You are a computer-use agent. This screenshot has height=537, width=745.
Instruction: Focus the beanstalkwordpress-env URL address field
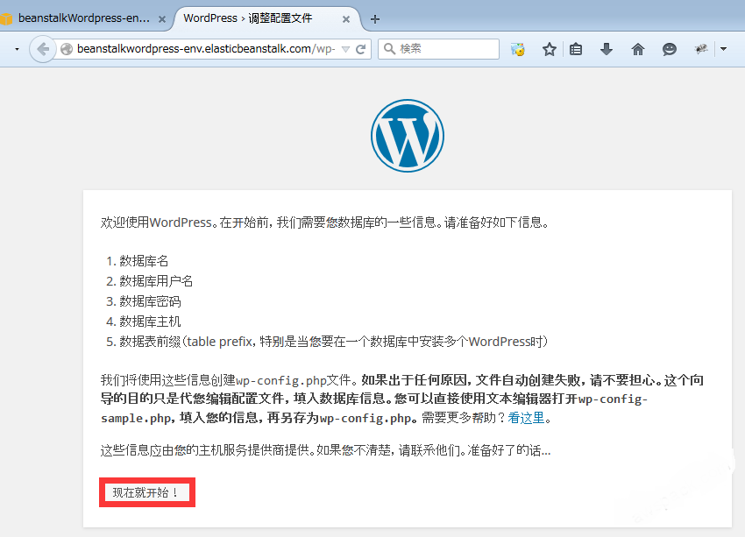[x=206, y=49]
